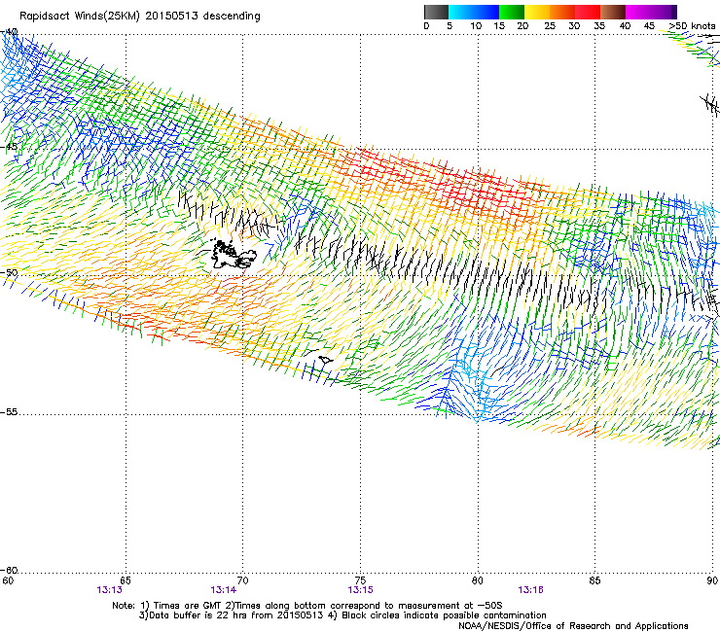Image resolution: width=720 pixels, height=632 pixels.
Task: Click the 13:16 time label
Action: 530,590
